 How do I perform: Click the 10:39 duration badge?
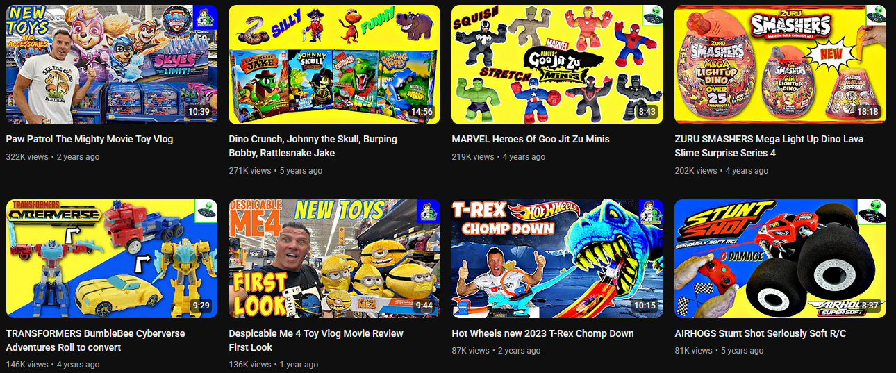[199, 112]
